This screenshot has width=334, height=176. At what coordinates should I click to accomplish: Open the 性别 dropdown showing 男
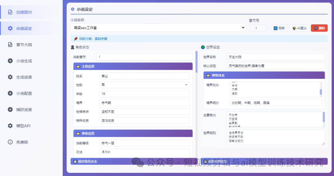(x=144, y=85)
